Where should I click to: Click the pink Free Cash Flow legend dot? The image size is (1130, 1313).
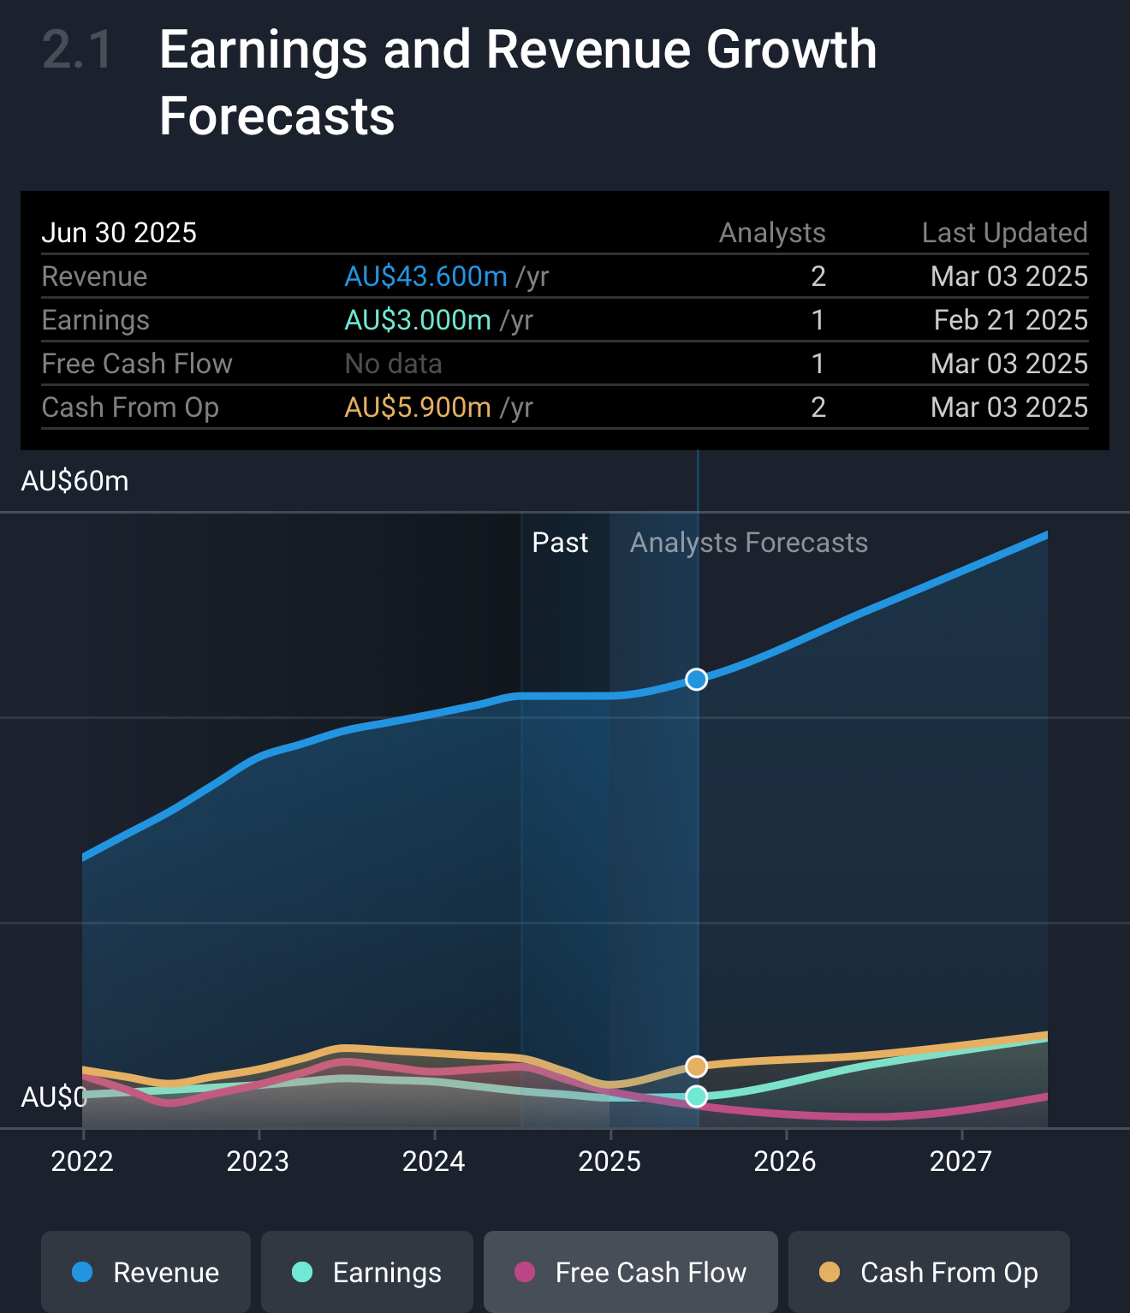(x=525, y=1272)
